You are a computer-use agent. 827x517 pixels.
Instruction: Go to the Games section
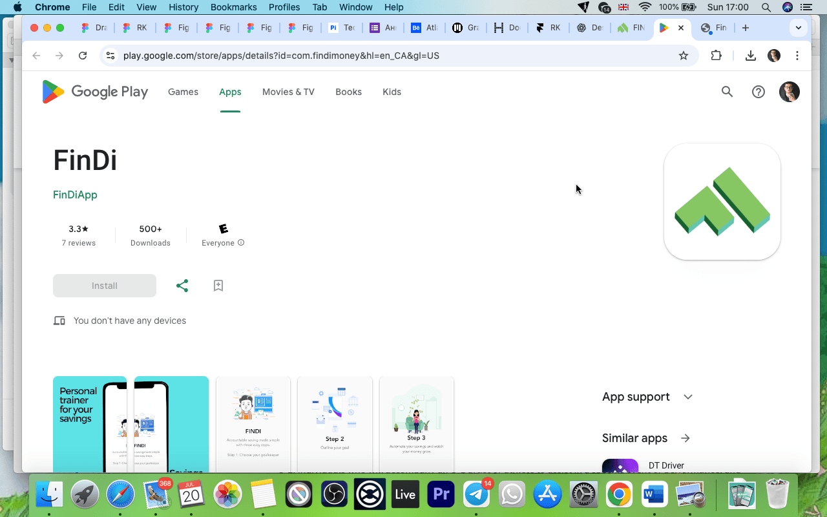pos(183,92)
